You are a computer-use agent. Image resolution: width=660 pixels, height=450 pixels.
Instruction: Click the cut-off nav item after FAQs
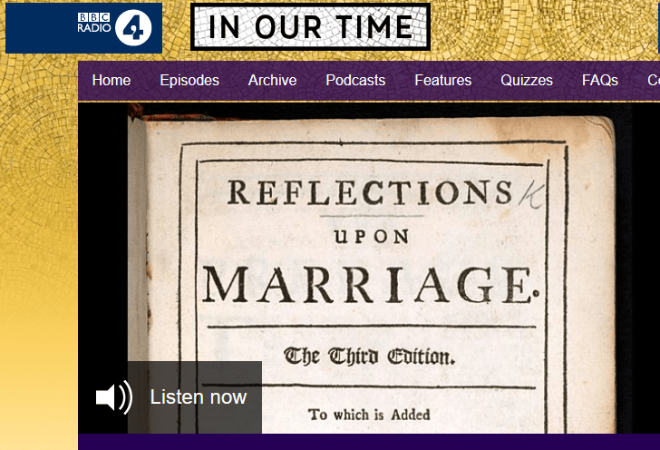tap(654, 80)
